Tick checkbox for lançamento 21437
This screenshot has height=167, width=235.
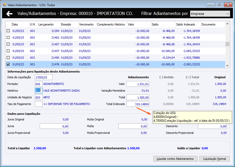tap(8, 51)
